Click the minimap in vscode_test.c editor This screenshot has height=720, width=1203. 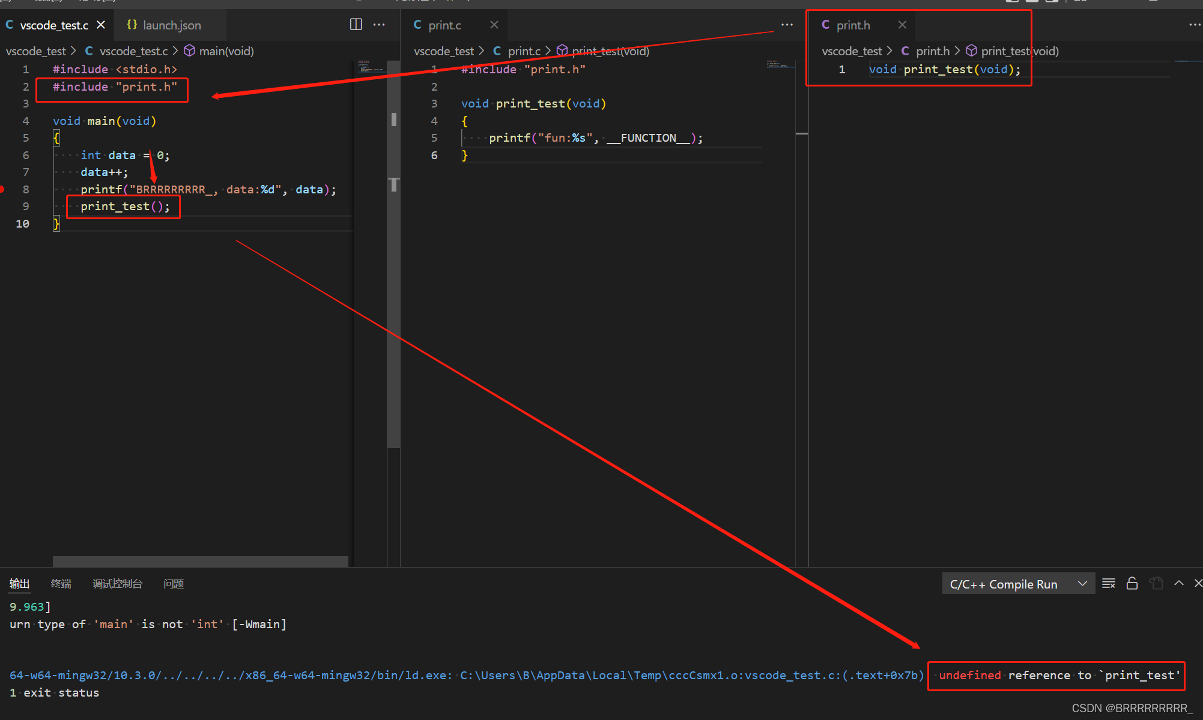point(371,66)
